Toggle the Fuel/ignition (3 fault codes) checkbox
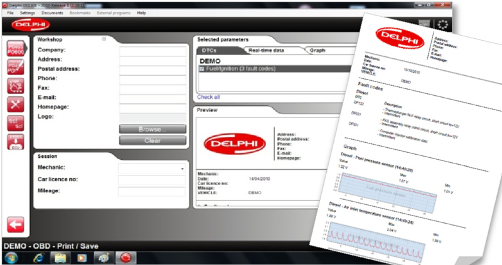The image size is (502, 265). 201,69
